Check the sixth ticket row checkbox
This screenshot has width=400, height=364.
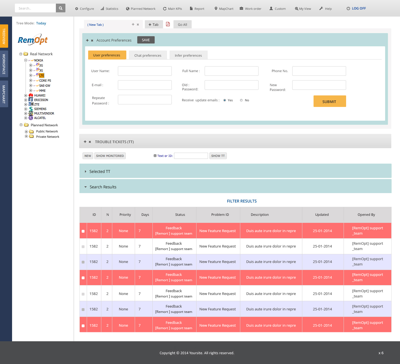point(83,310)
